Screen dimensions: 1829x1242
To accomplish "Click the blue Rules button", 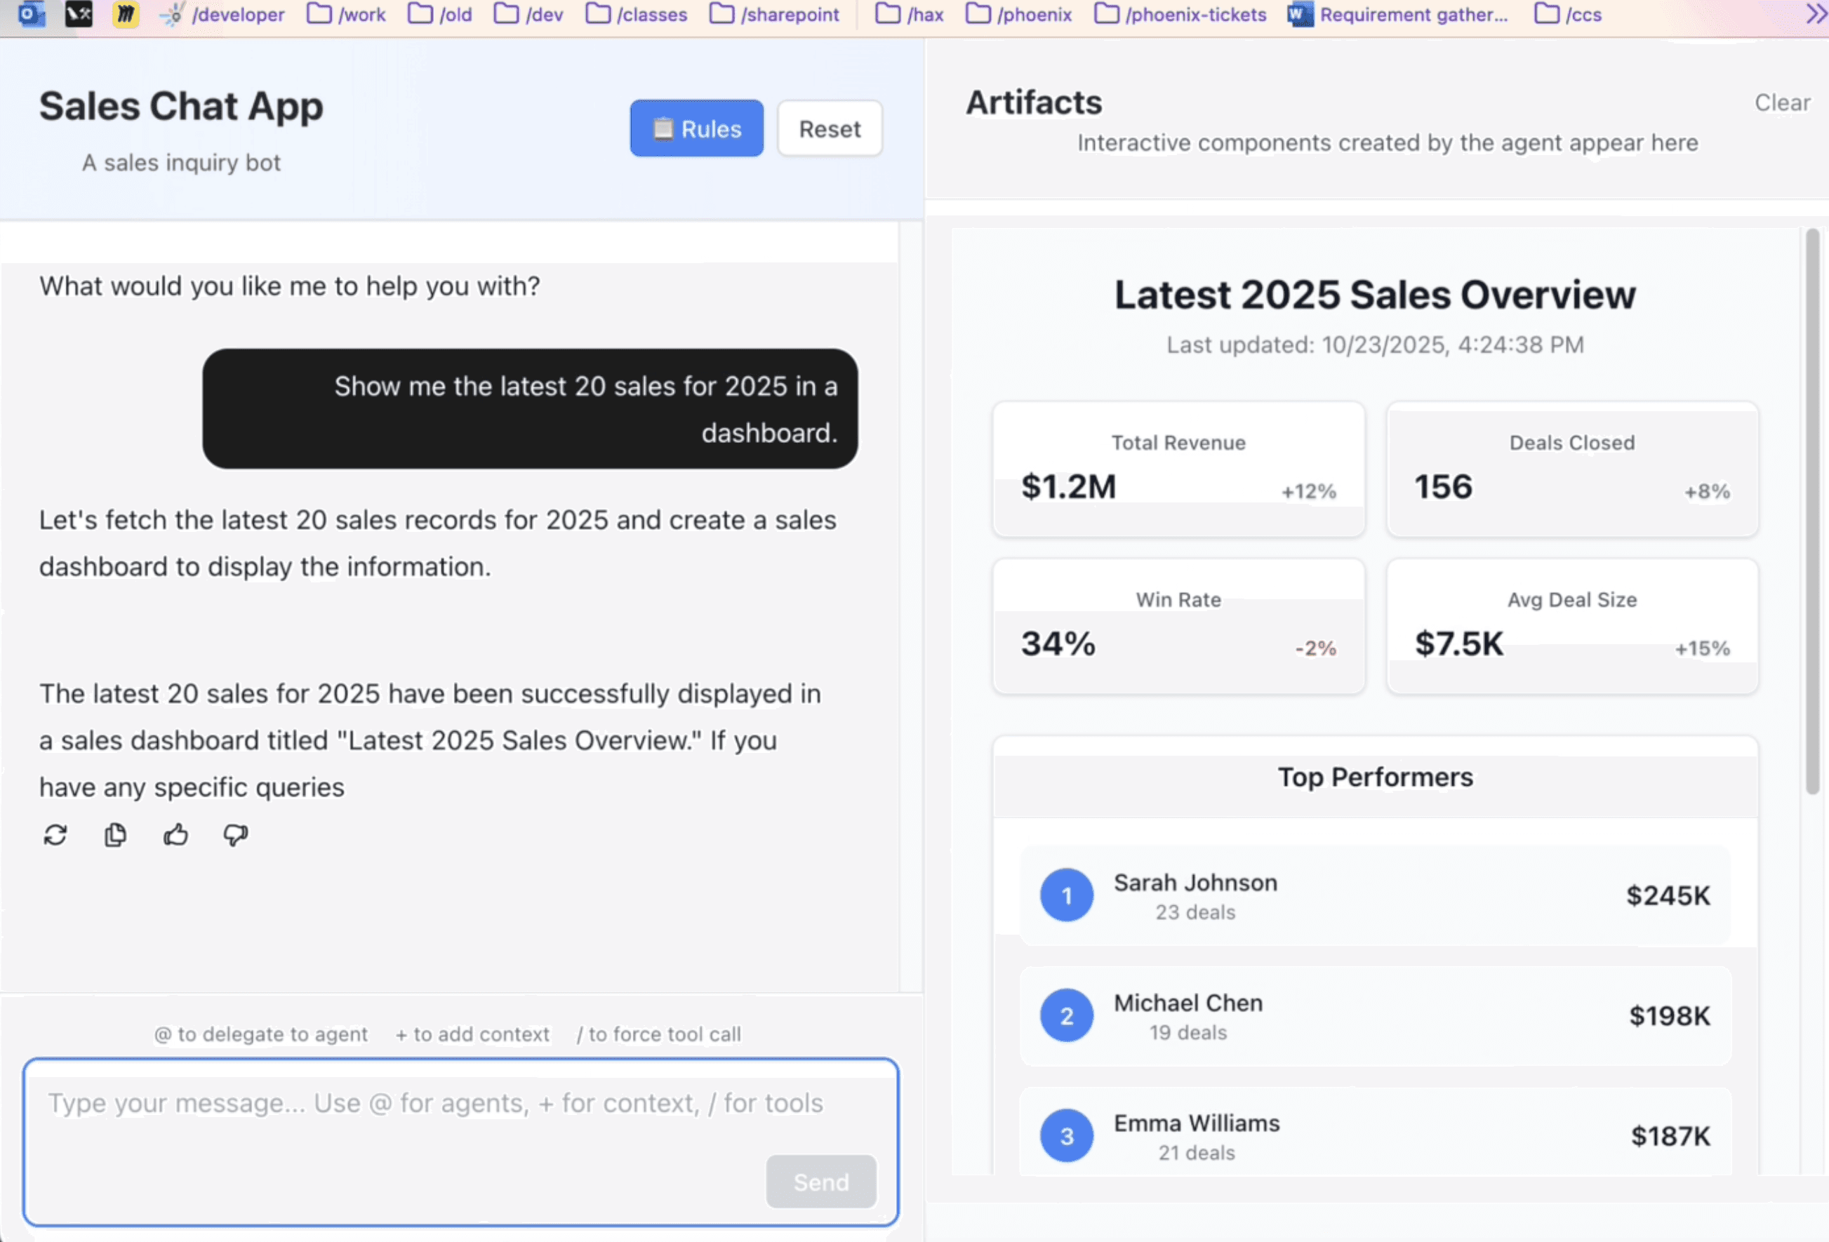I will pyautogui.click(x=696, y=128).
